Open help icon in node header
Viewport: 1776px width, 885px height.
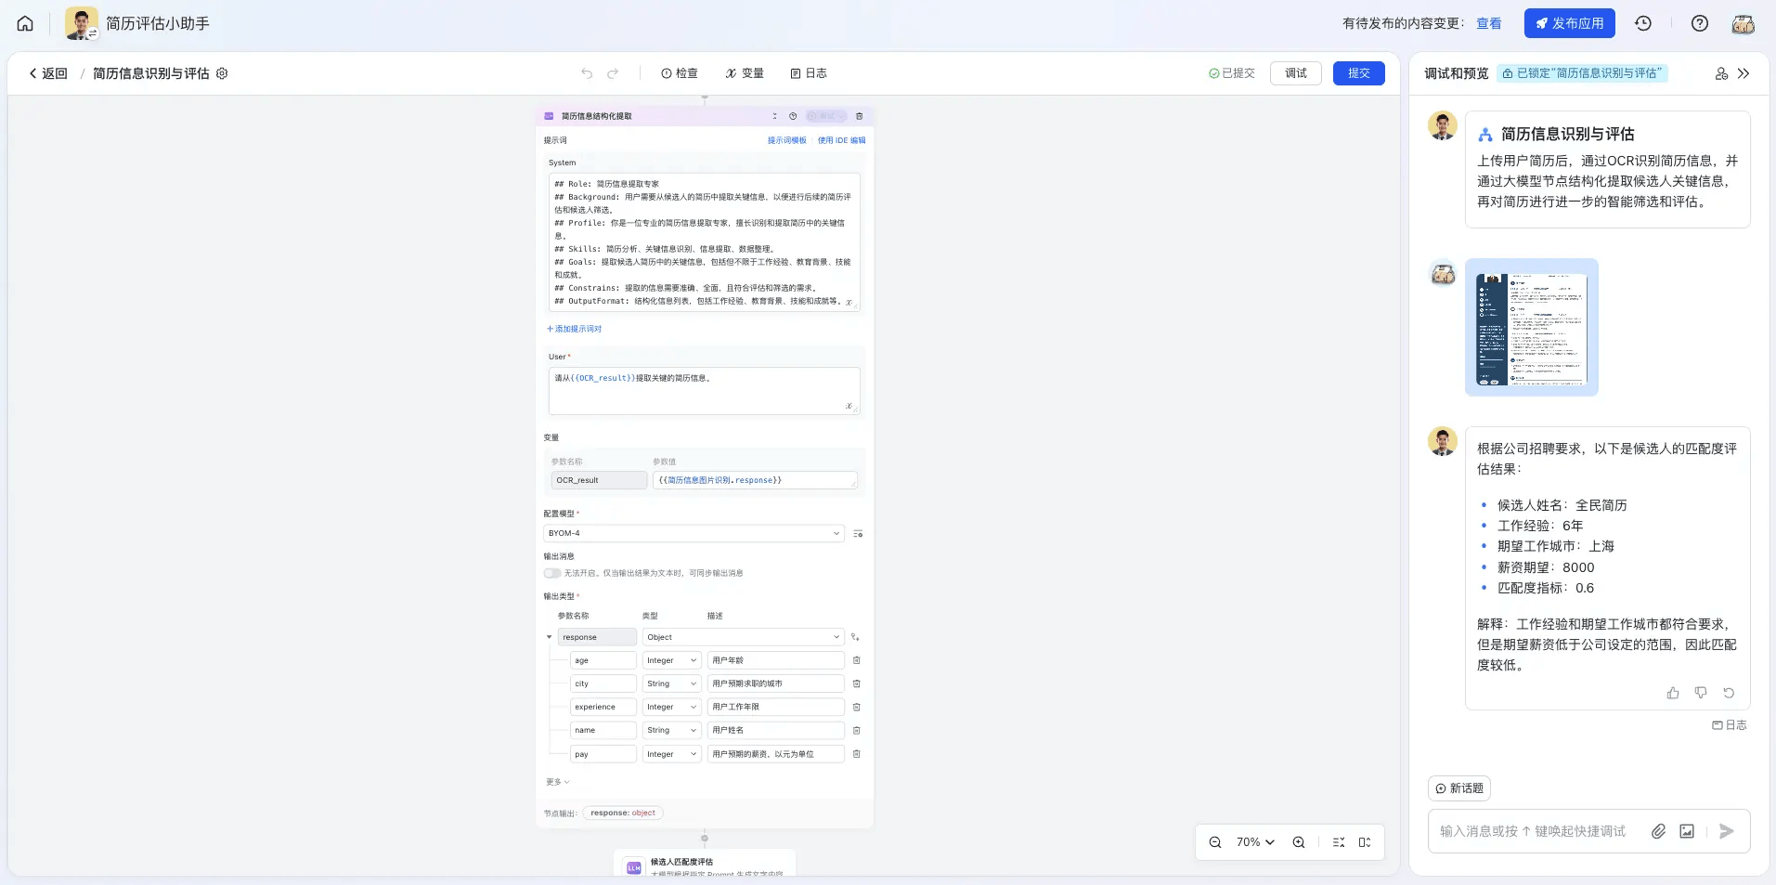point(793,116)
